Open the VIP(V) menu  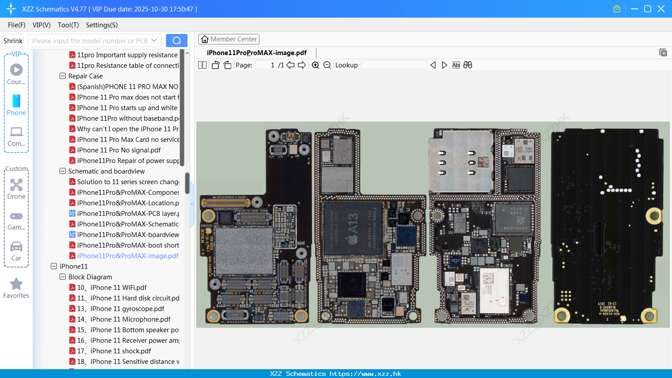pyautogui.click(x=41, y=25)
